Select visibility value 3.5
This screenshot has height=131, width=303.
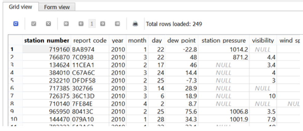click(263, 112)
